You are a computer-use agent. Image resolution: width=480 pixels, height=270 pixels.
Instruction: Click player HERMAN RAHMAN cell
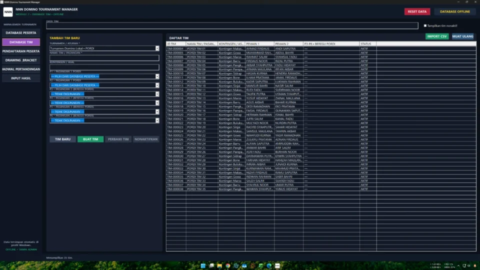tap(258, 115)
